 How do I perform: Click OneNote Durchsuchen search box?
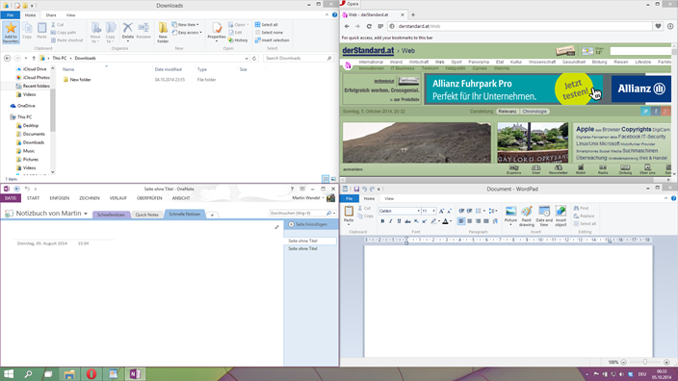[301, 213]
